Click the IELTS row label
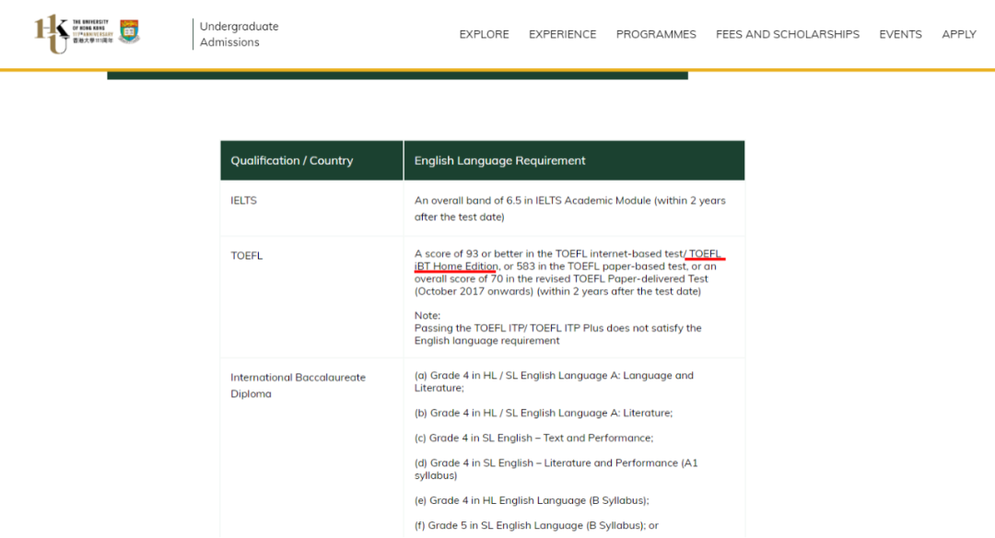Viewport: 995px width, 538px height. [x=243, y=201]
